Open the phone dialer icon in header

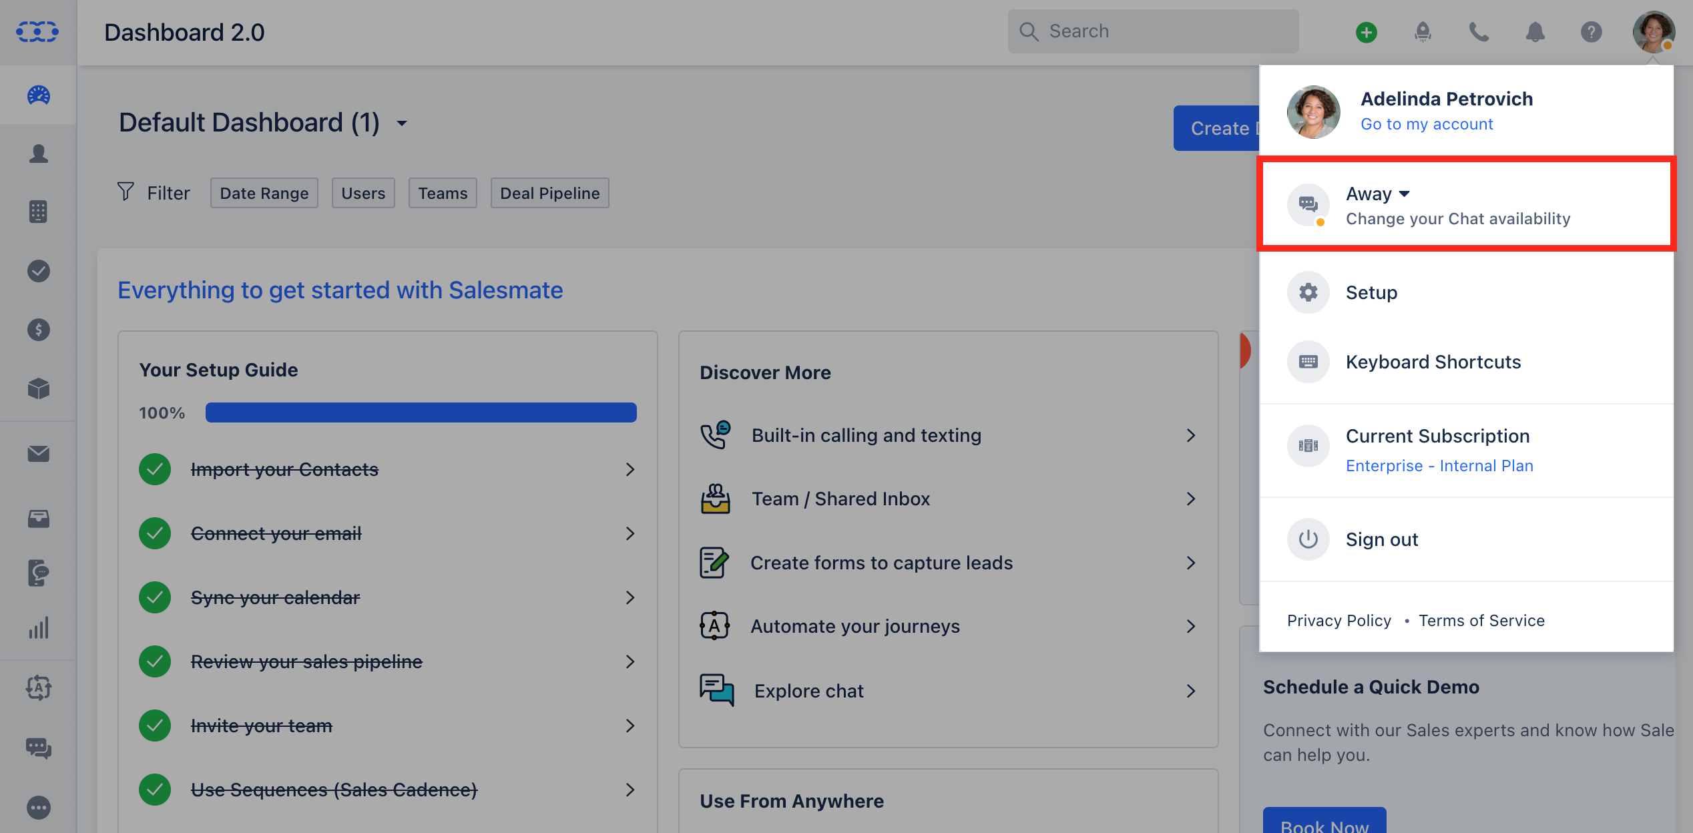click(1479, 32)
